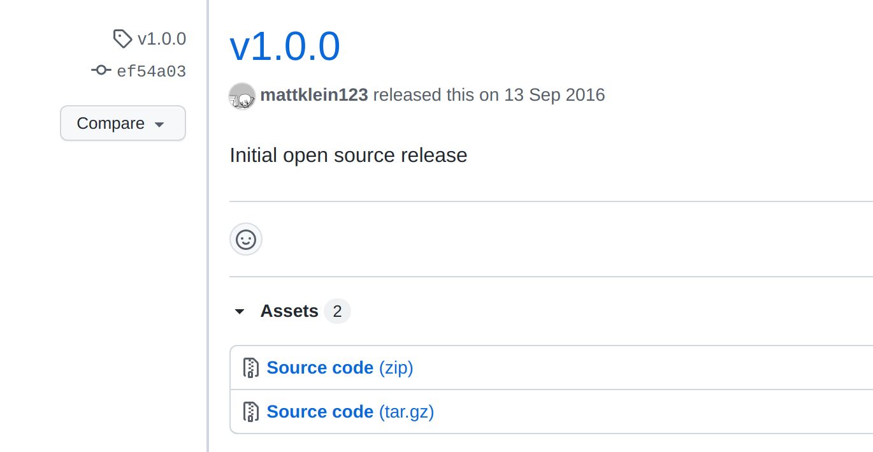Open the large v1.0.0 release title

point(285,47)
